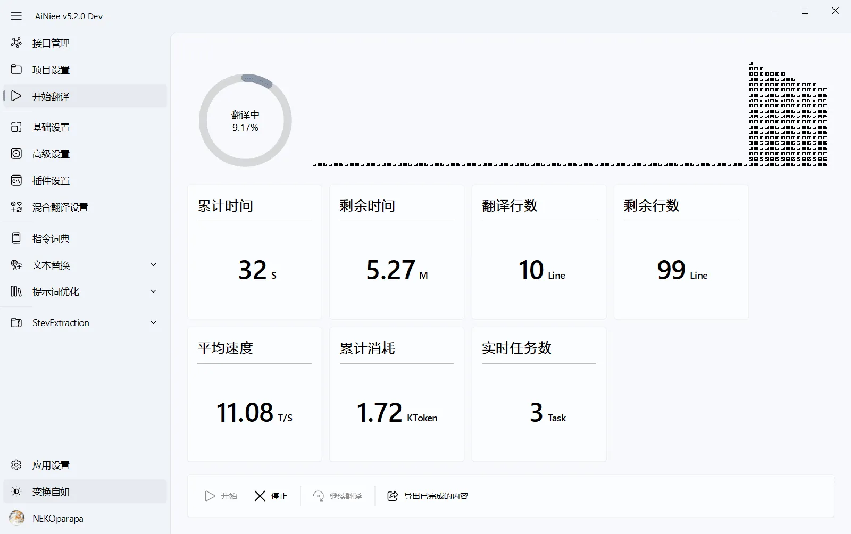The width and height of the screenshot is (851, 534).
Task: Open 项目设置 page
Action: point(85,69)
